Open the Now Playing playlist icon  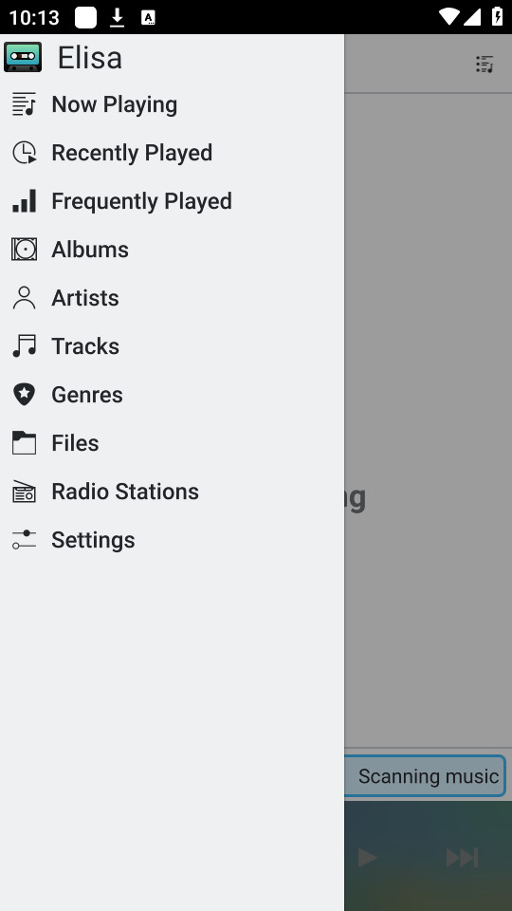[24, 104]
